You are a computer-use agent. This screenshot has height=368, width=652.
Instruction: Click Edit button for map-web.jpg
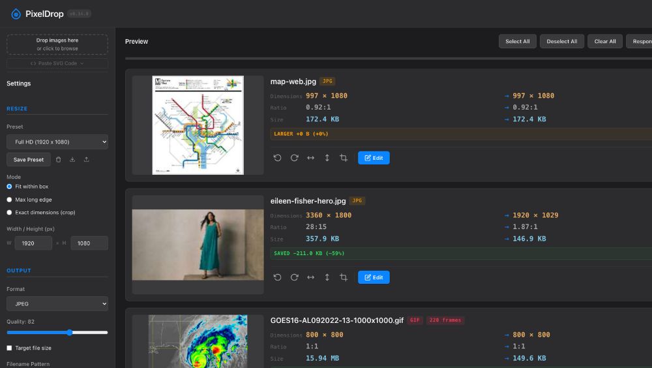pyautogui.click(x=374, y=158)
